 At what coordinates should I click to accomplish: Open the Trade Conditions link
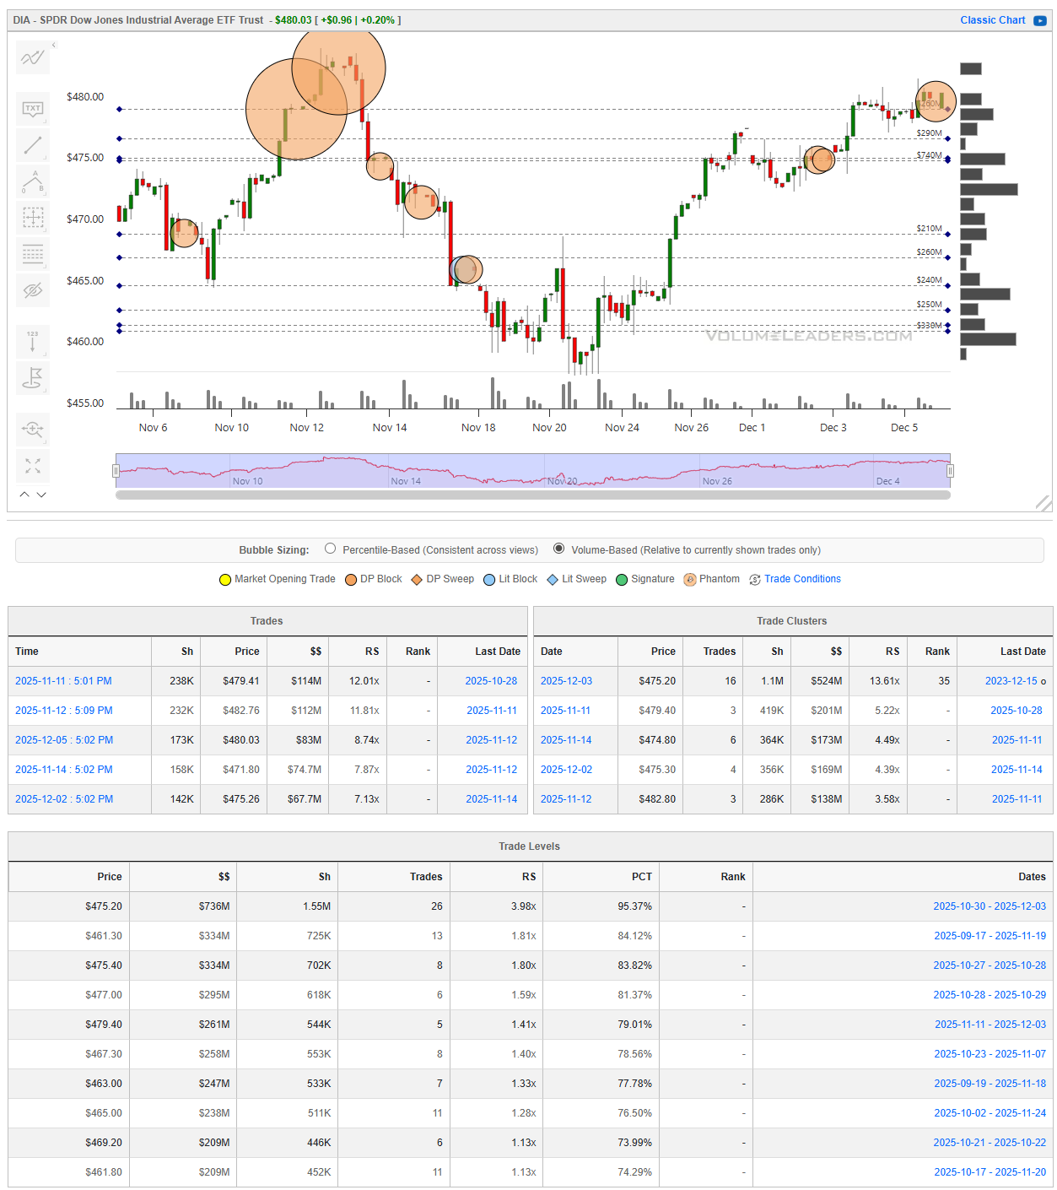pos(802,579)
